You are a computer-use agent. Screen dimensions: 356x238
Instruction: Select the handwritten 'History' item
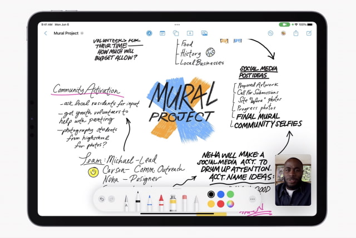coord(191,54)
